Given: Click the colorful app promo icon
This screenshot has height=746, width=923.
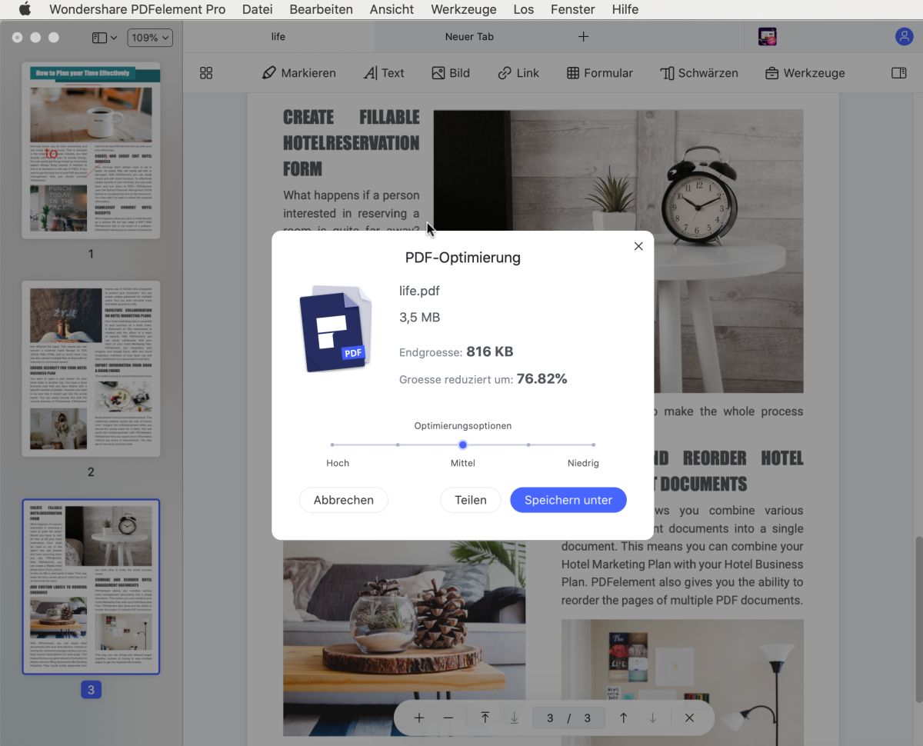Looking at the screenshot, I should (x=767, y=36).
